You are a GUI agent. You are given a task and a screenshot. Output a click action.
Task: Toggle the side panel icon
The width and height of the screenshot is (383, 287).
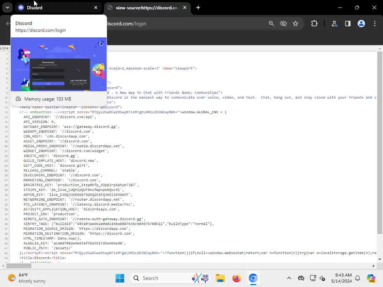point(348,24)
